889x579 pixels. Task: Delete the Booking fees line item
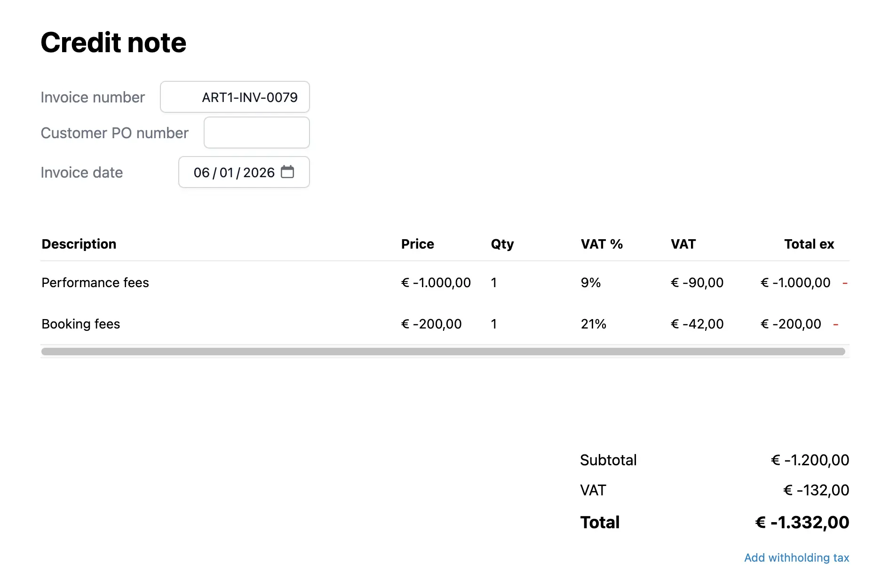click(x=835, y=324)
